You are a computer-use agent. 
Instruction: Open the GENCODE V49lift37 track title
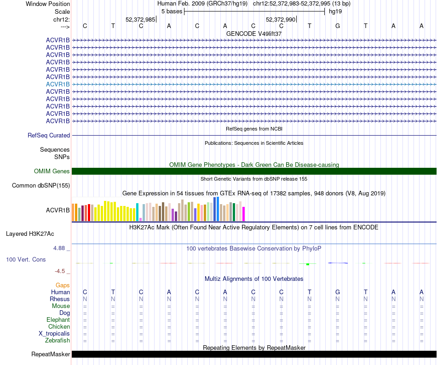pyautogui.click(x=253, y=34)
